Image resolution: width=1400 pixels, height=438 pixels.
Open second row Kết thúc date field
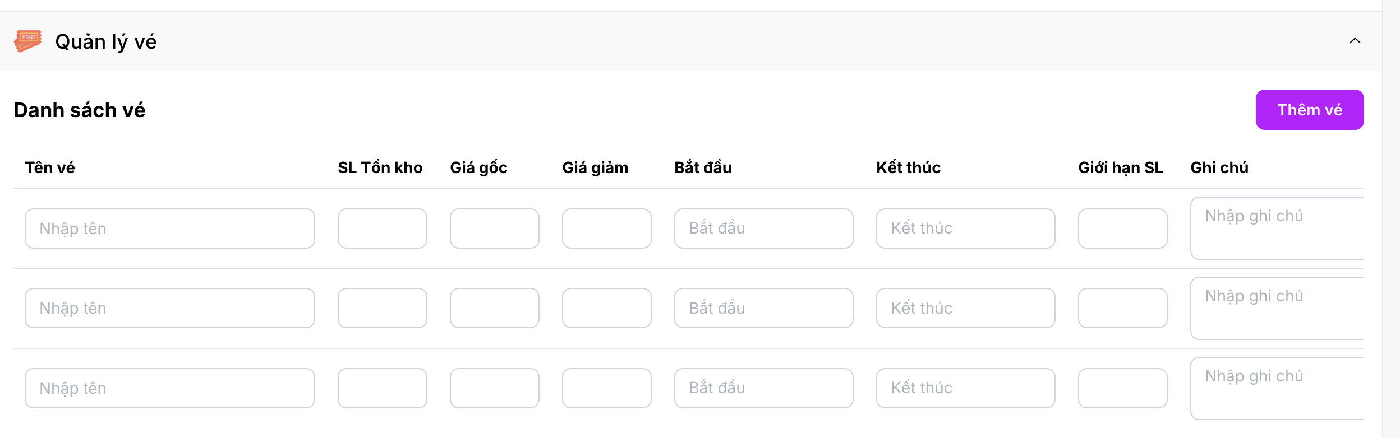pyautogui.click(x=966, y=308)
